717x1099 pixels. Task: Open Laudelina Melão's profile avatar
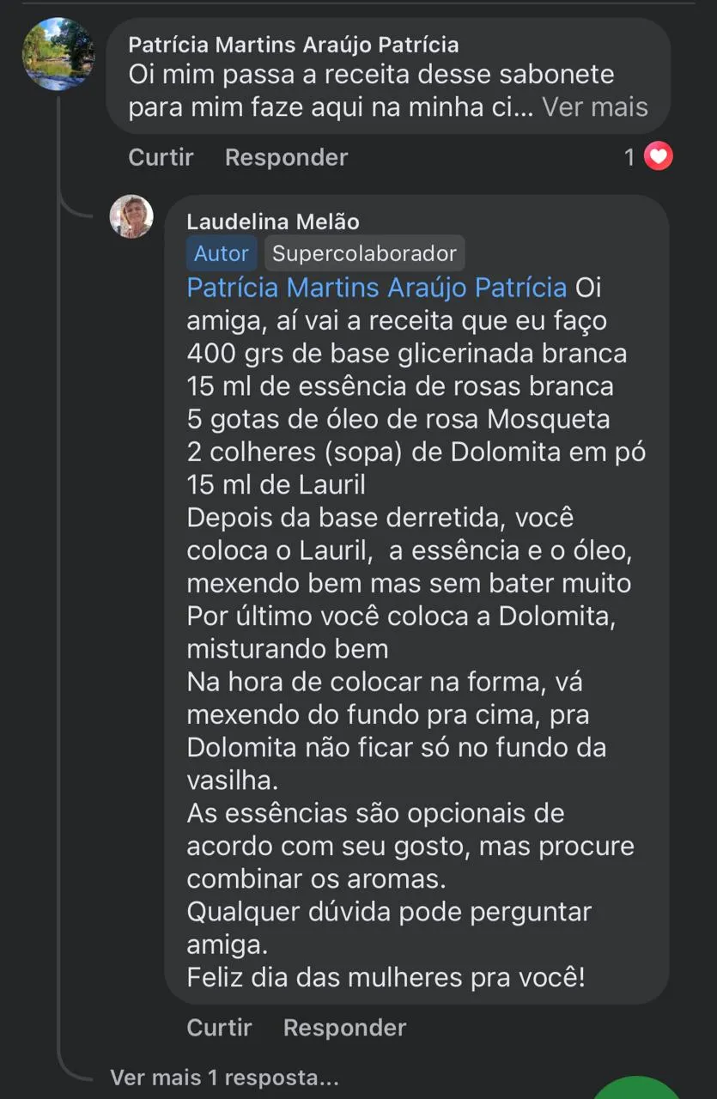131,216
